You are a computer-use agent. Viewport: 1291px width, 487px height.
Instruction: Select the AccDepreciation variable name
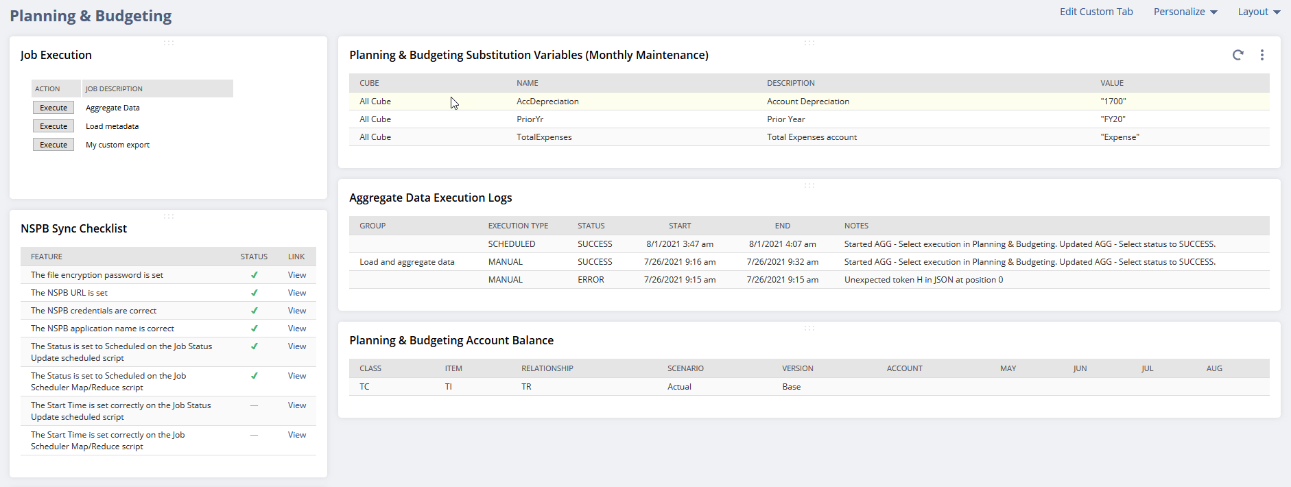click(547, 102)
